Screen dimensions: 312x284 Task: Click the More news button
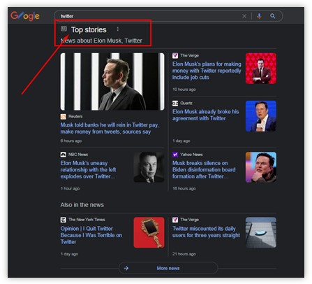[168, 268]
